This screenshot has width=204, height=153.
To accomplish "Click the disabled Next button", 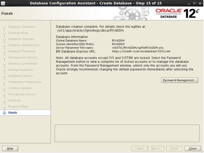I will (156, 149).
